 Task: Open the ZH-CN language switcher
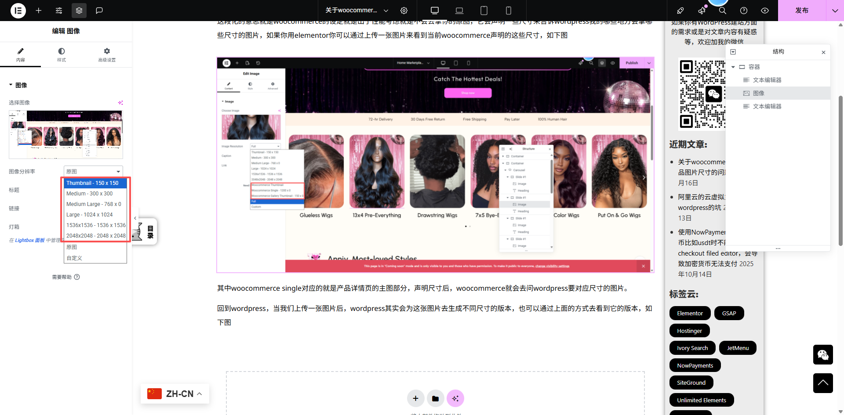click(175, 394)
